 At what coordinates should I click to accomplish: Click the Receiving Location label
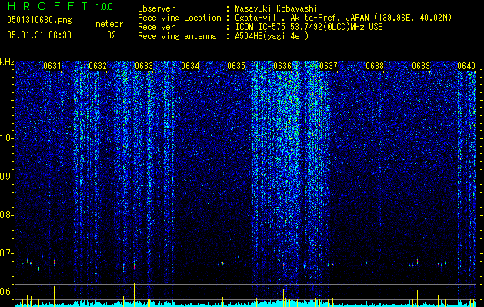[x=179, y=18]
